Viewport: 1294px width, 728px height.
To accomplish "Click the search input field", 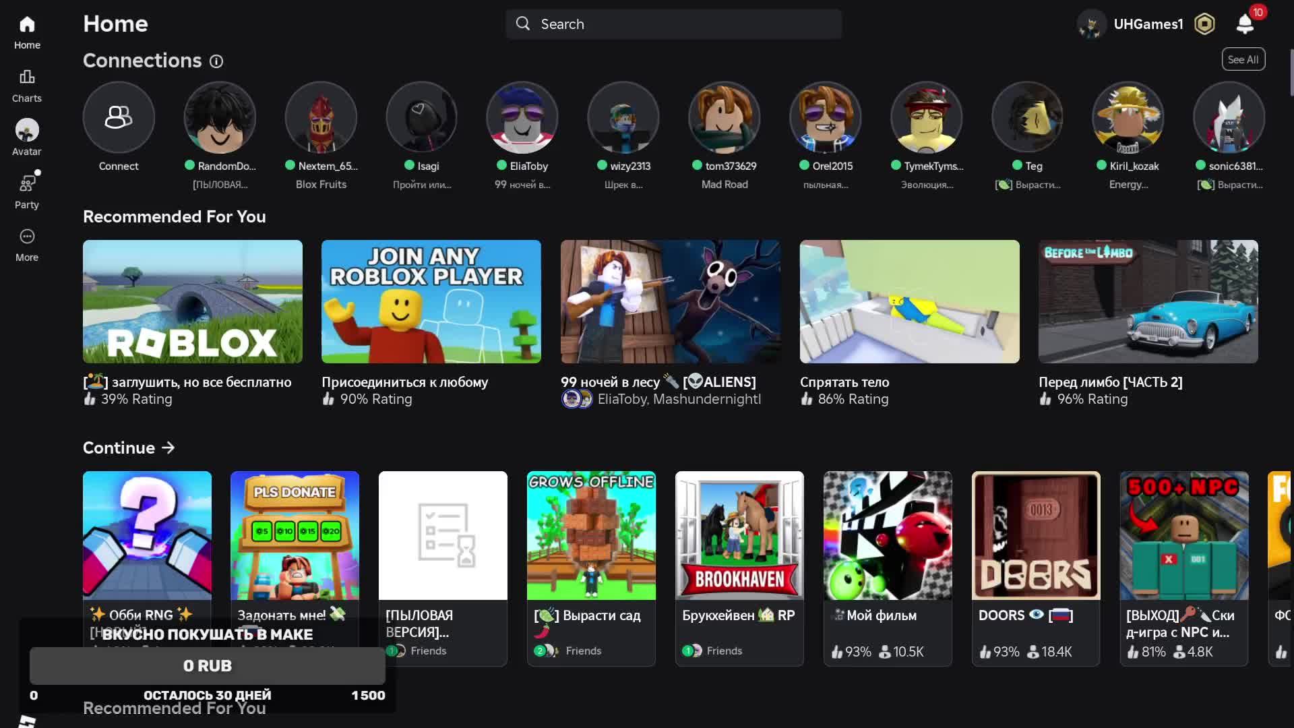I will [x=674, y=24].
